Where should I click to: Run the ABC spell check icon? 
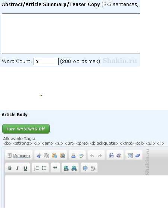[81, 156]
